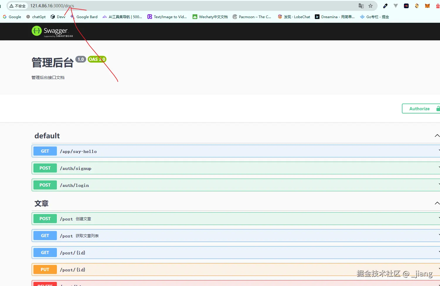The width and height of the screenshot is (440, 286).
Task: Expand POST /post 创建文章 endpoint
Action: (236, 219)
